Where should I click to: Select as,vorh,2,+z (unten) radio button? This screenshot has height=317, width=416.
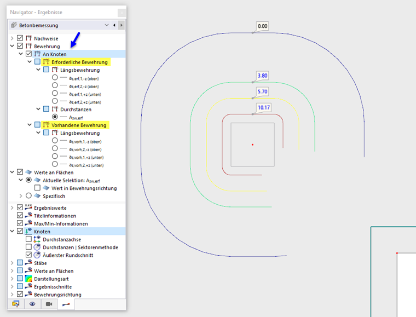coord(55,164)
